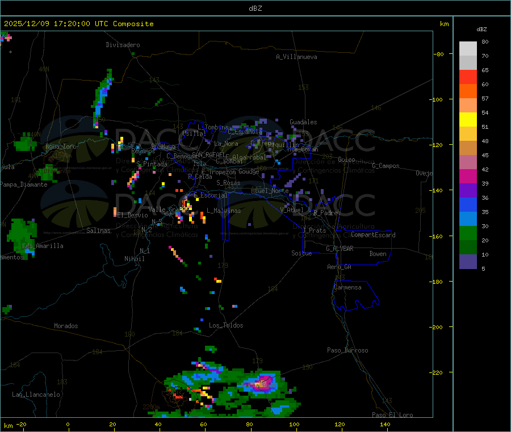Image resolution: width=511 pixels, height=432 pixels.
Task: Click the -80 km axis tick label
Action: tap(439, 54)
